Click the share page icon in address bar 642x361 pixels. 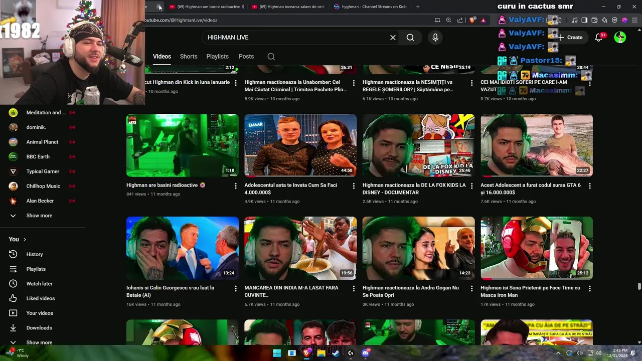(460, 20)
